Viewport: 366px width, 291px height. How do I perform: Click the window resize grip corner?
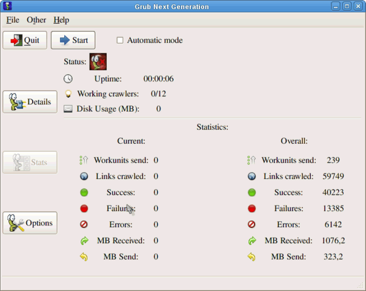(361, 286)
